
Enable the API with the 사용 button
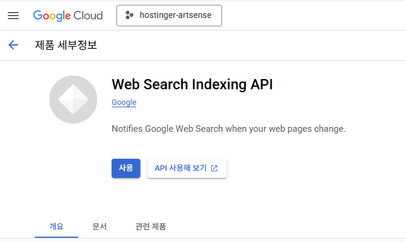[x=126, y=168]
